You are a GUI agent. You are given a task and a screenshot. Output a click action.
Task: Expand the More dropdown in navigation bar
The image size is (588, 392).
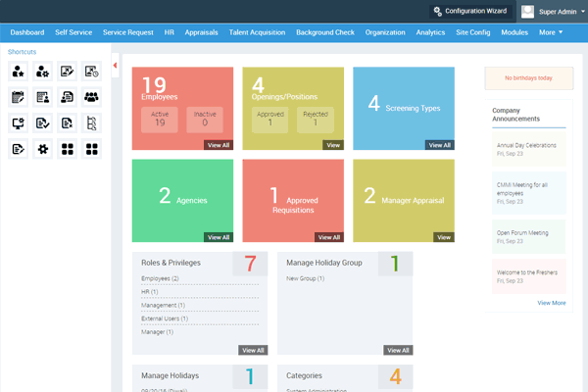tap(550, 32)
